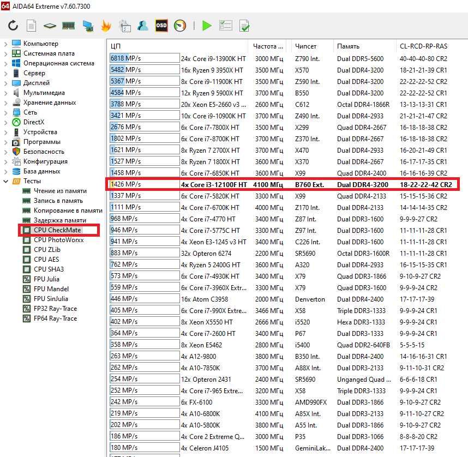468x457 pixels.
Task: Click the orange gauge dial icon
Action: [180, 26]
